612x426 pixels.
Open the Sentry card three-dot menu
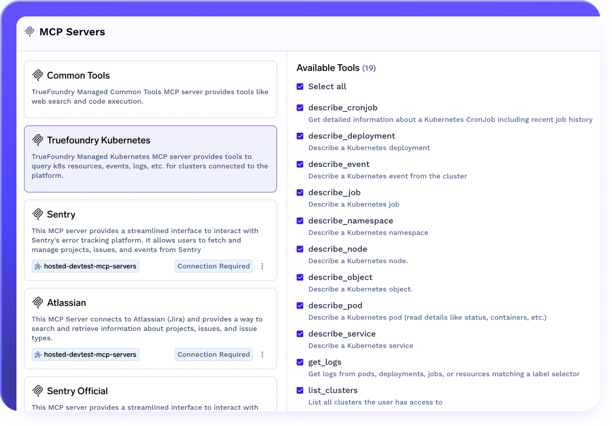262,266
